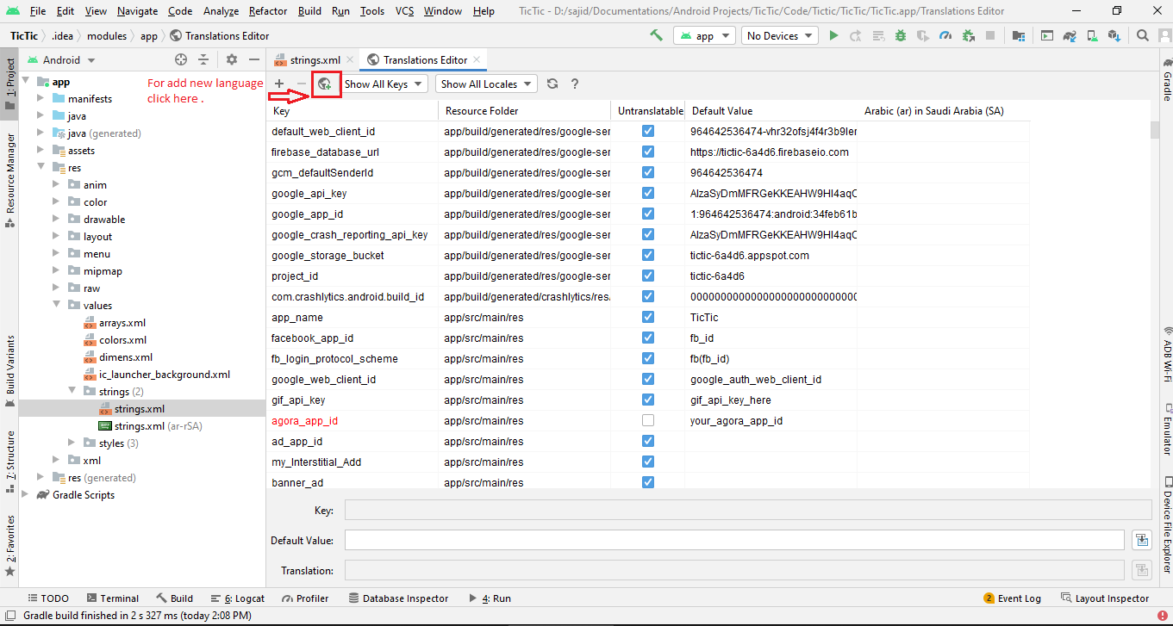Click the Add Key plus icon
The image size is (1173, 626).
(x=279, y=84)
